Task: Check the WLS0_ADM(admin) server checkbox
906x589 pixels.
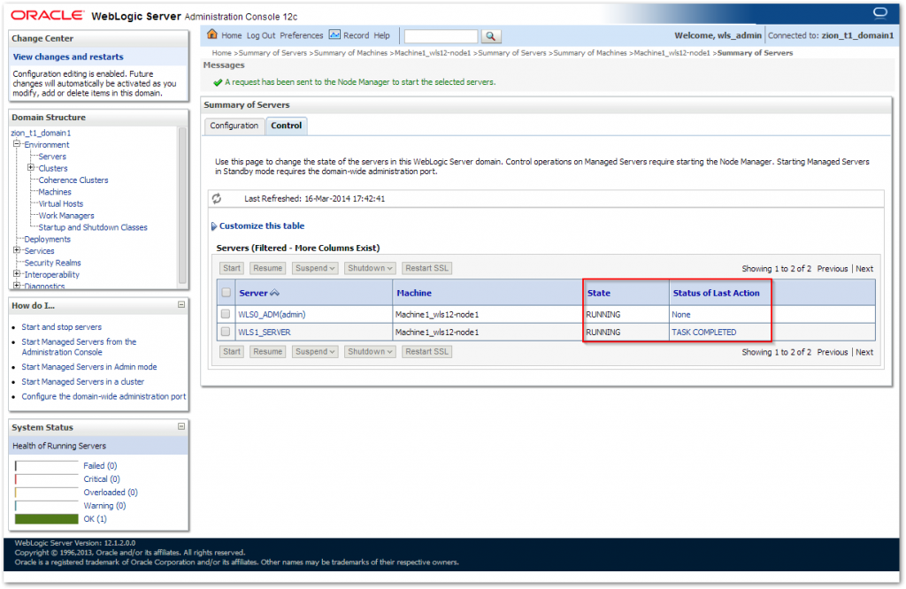Action: coord(226,314)
